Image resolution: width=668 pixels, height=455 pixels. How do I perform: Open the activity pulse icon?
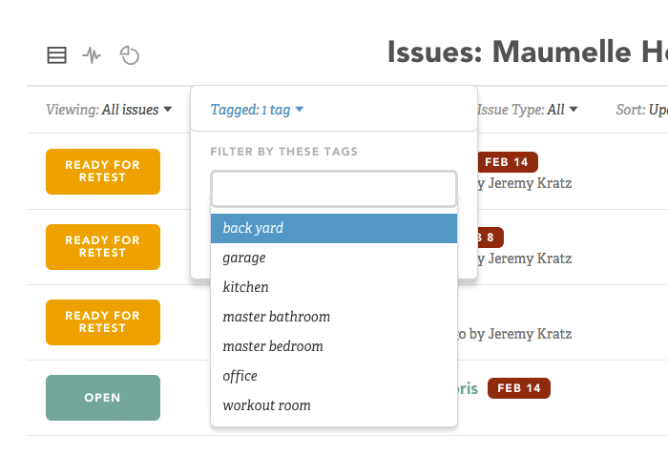pyautogui.click(x=92, y=55)
